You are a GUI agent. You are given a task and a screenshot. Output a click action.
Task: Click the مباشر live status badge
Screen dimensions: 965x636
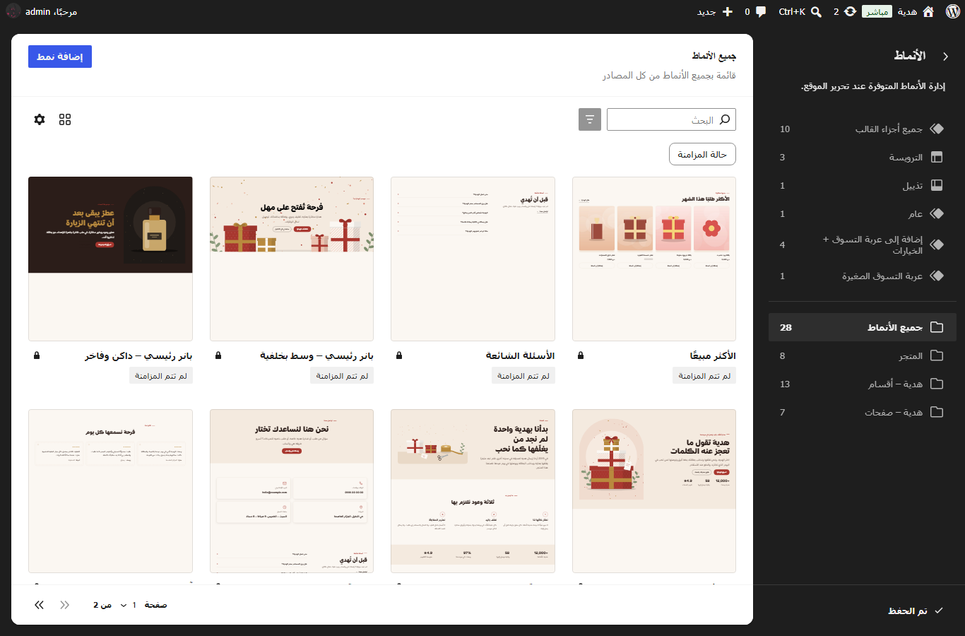tap(877, 11)
